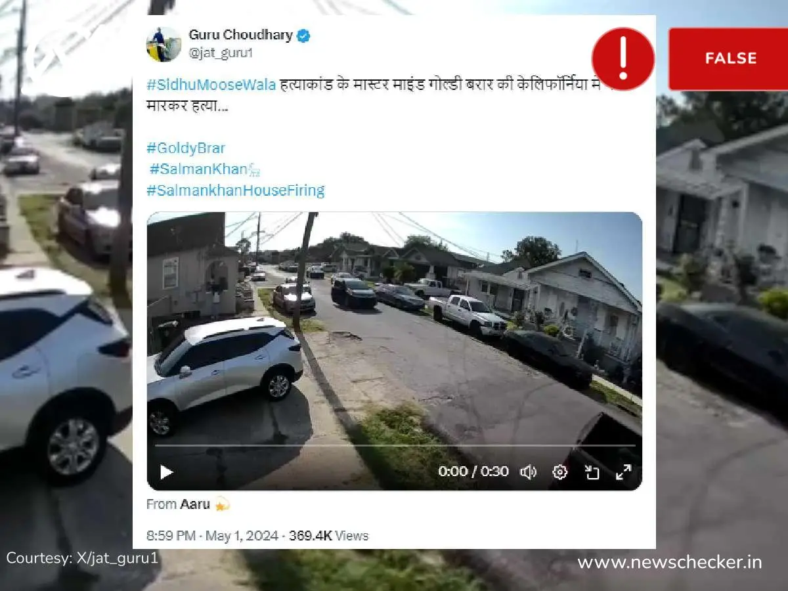Open the #SidhuMooseWala hashtag

pos(211,84)
